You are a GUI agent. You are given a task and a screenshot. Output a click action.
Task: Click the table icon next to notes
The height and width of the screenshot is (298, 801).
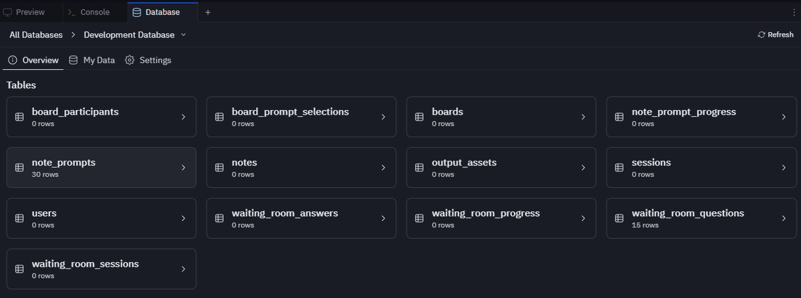pos(220,167)
